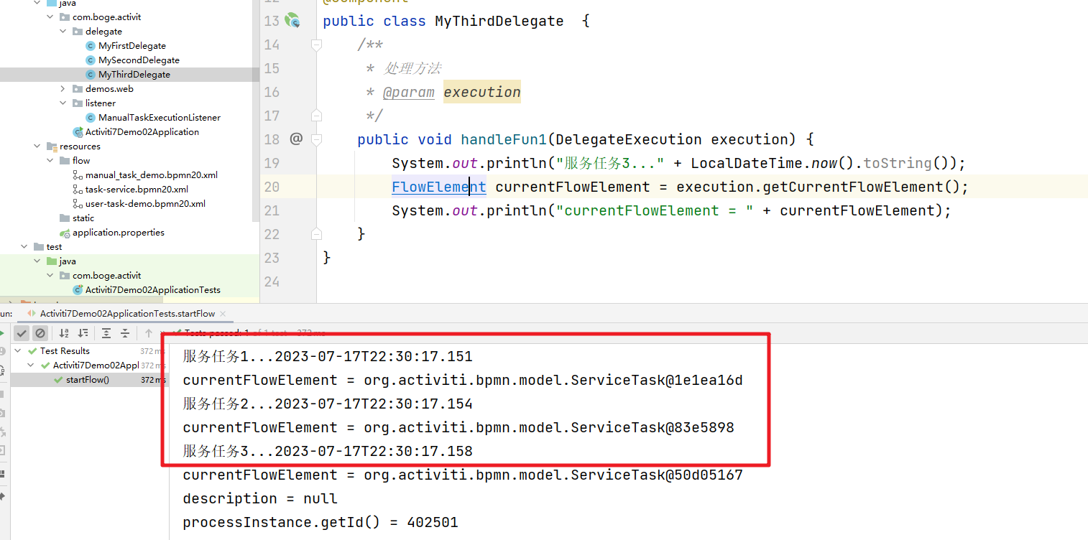Collapse the flow folder

(50, 161)
